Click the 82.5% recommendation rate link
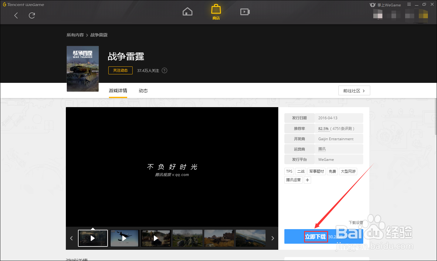The width and height of the screenshot is (437, 261). pos(324,129)
